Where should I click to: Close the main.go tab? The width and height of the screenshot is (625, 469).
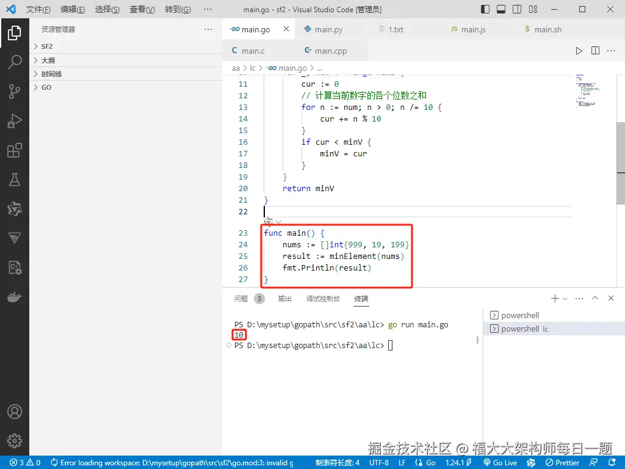286,29
